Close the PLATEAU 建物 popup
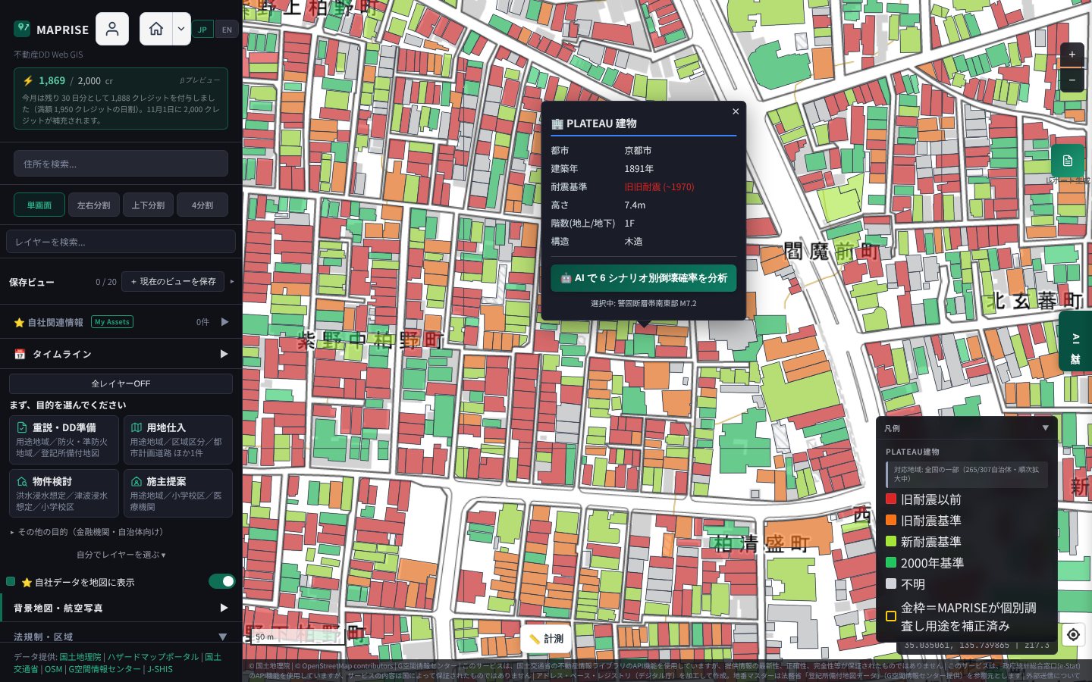Viewport: 1092px width, 682px height. tap(736, 111)
